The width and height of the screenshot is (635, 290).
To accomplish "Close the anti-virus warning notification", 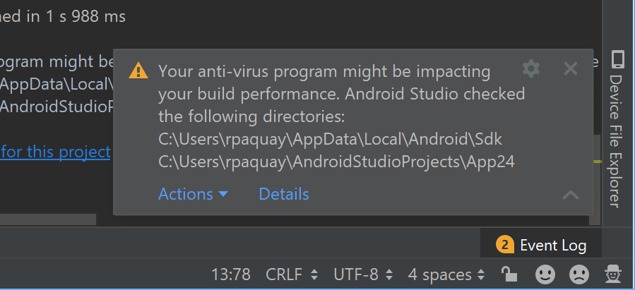I will (x=571, y=68).
